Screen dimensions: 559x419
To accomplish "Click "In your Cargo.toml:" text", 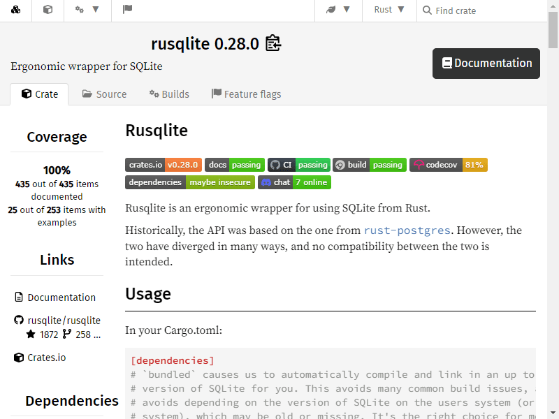I will click(173, 330).
